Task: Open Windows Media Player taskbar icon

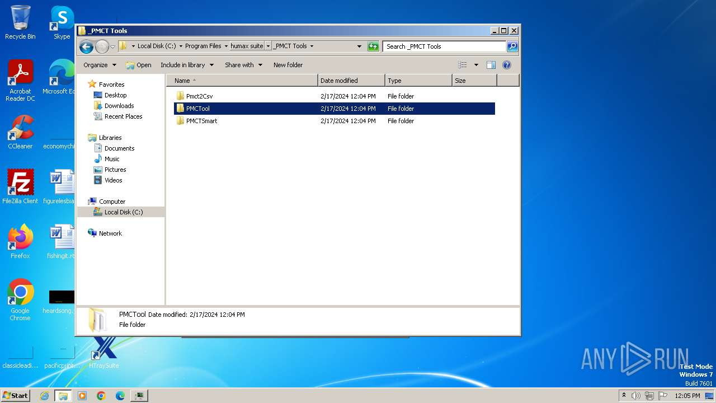Action: 82,396
